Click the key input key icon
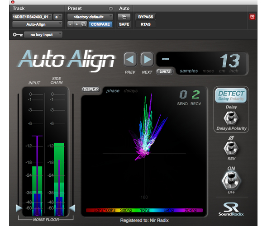Image resolution: width=267 pixels, height=226 pixels. tap(18, 35)
